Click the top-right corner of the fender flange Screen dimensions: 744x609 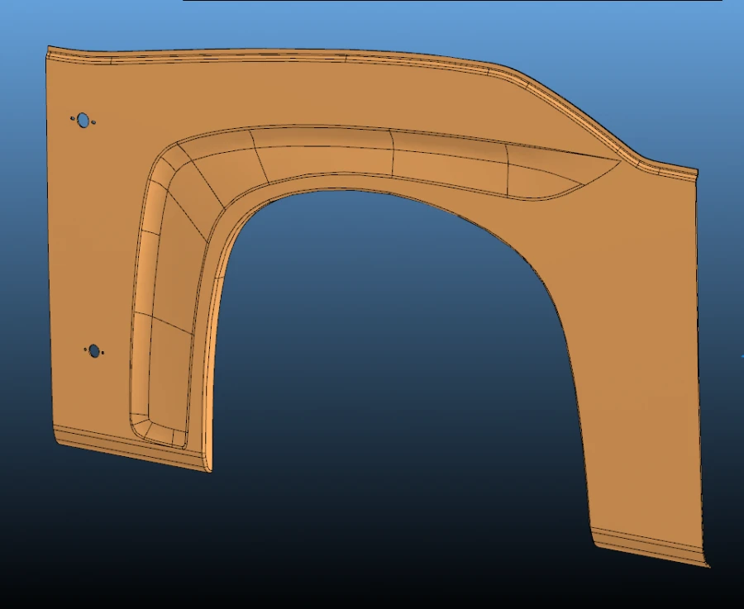pos(693,173)
